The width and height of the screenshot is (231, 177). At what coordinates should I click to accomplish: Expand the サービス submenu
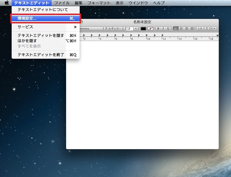46,27
